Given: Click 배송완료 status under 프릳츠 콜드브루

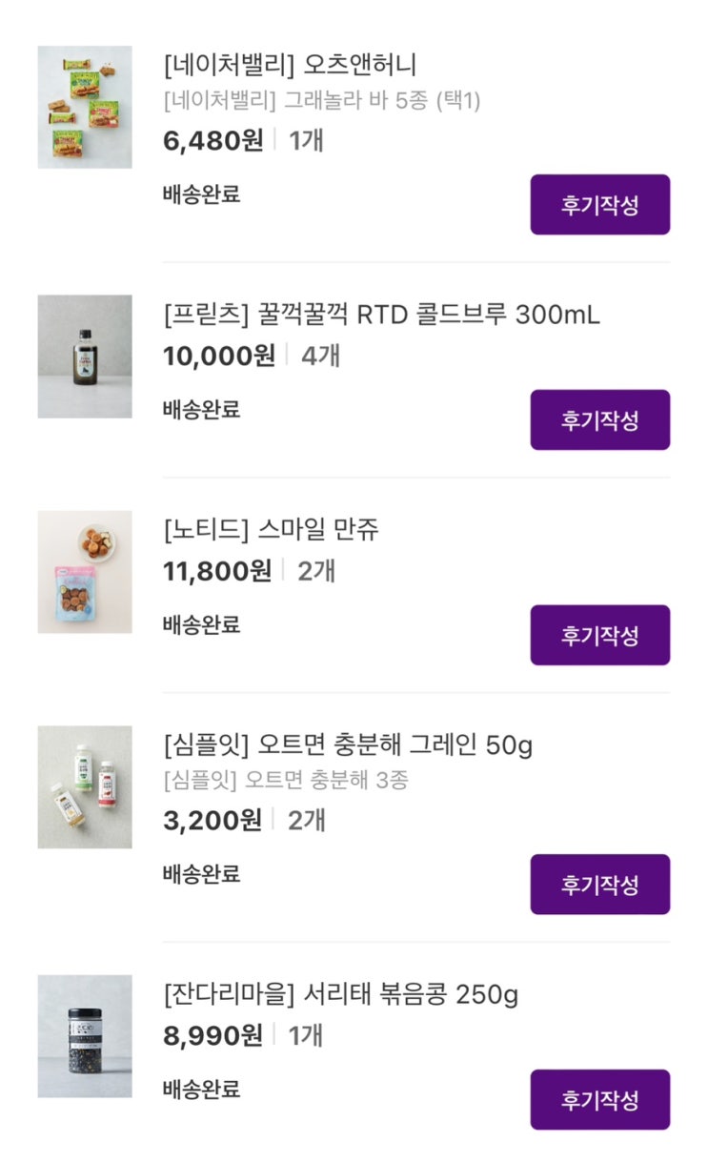Looking at the screenshot, I should pyautogui.click(x=201, y=410).
